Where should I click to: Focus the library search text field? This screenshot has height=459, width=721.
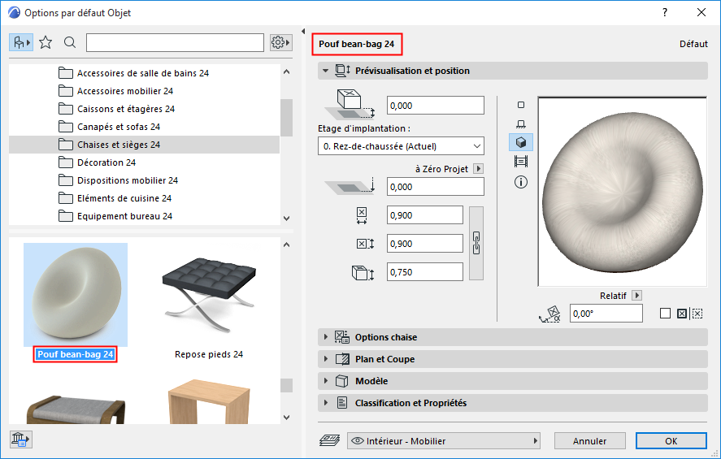[x=176, y=43]
